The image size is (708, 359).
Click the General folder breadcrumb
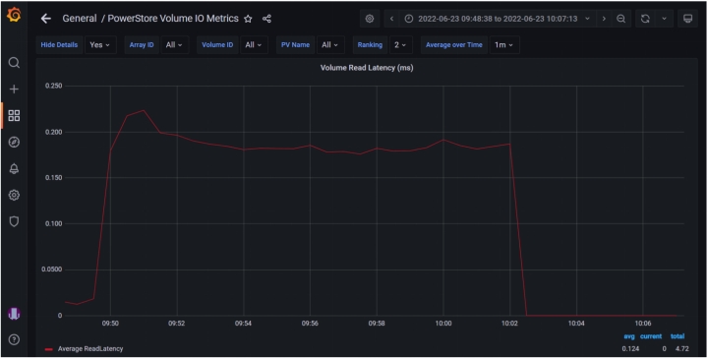pyautogui.click(x=80, y=19)
